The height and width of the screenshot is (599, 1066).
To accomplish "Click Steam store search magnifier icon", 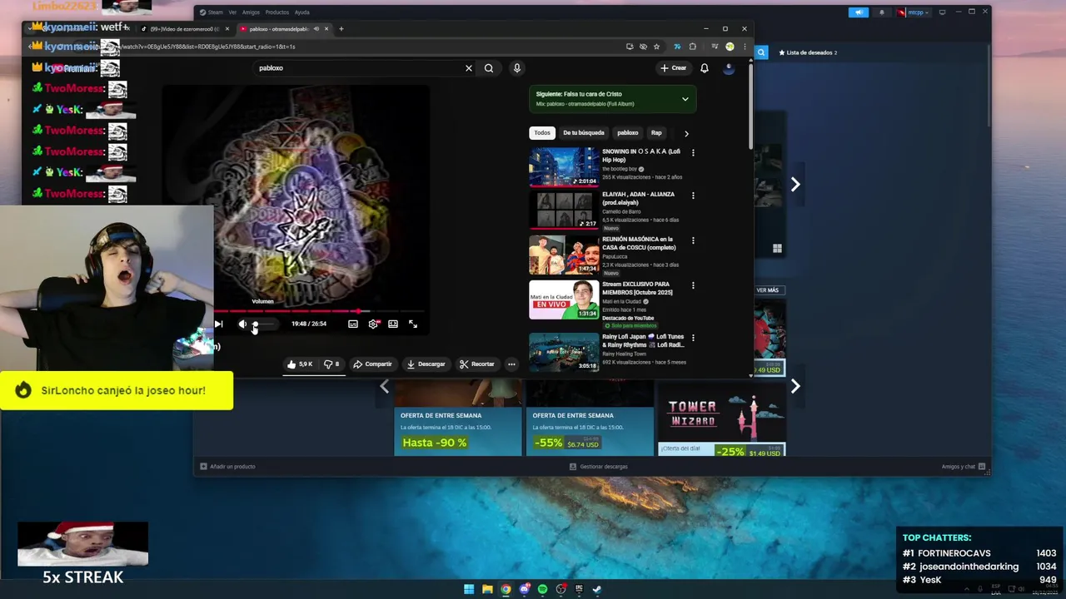I will [x=761, y=52].
